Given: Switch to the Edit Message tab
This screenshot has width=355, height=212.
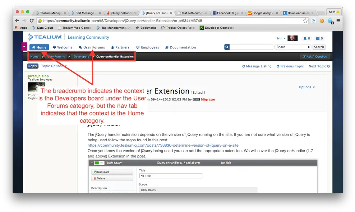Looking at the screenshot, I should click(86, 13).
